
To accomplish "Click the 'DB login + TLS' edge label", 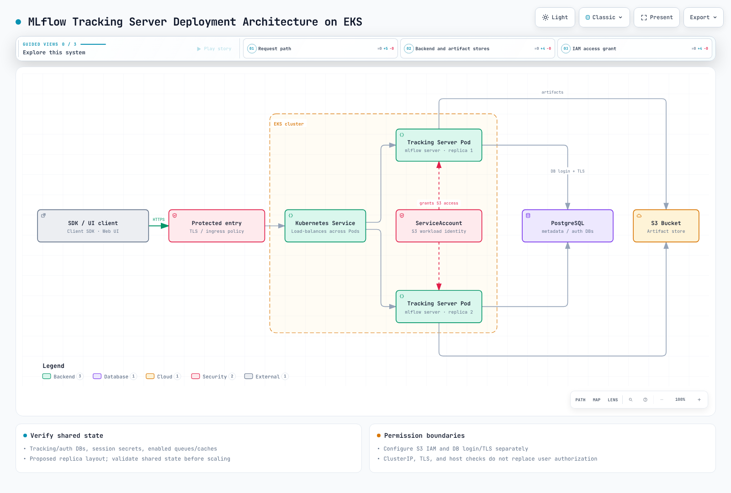I will [x=567, y=171].
